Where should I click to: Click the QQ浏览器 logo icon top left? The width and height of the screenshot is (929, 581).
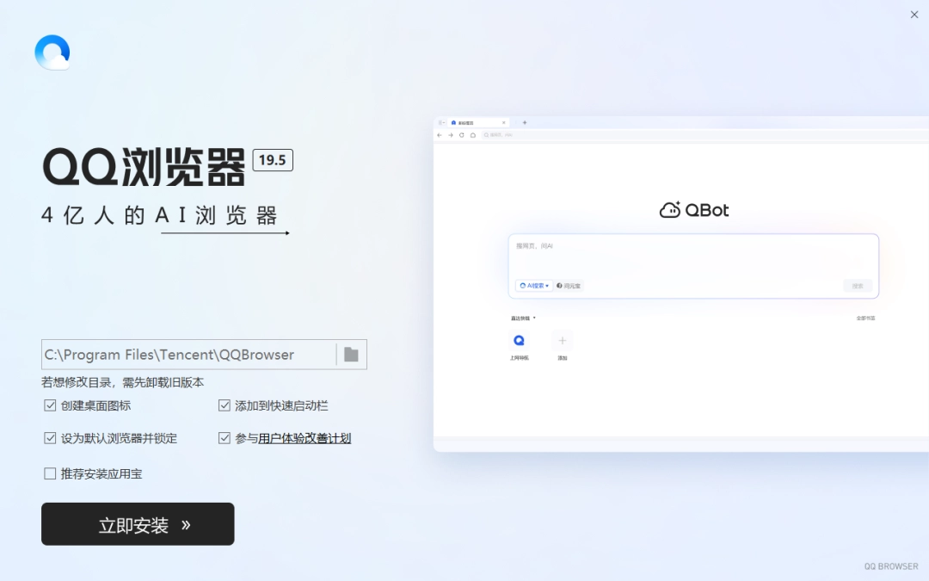click(52, 52)
